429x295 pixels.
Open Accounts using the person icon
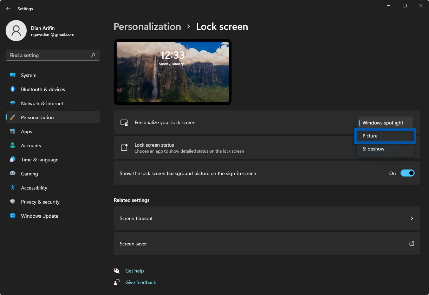tap(13, 146)
